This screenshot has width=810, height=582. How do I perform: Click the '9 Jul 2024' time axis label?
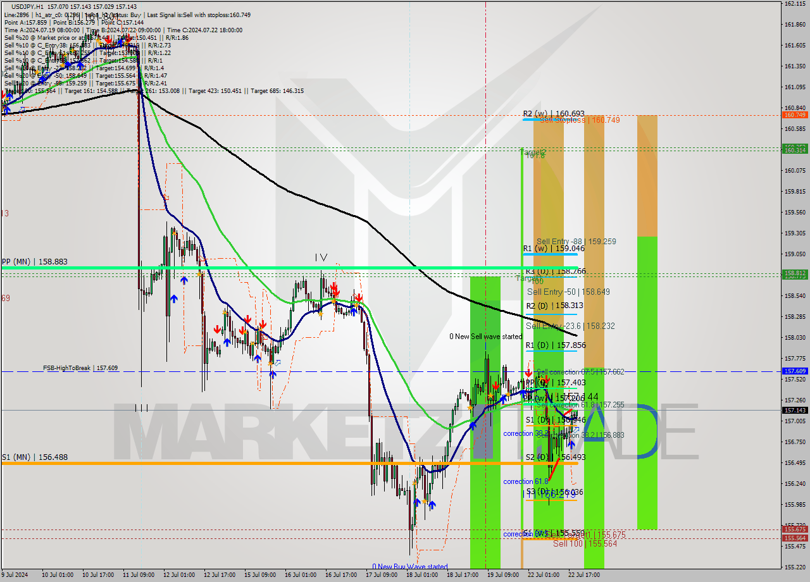tap(15, 575)
